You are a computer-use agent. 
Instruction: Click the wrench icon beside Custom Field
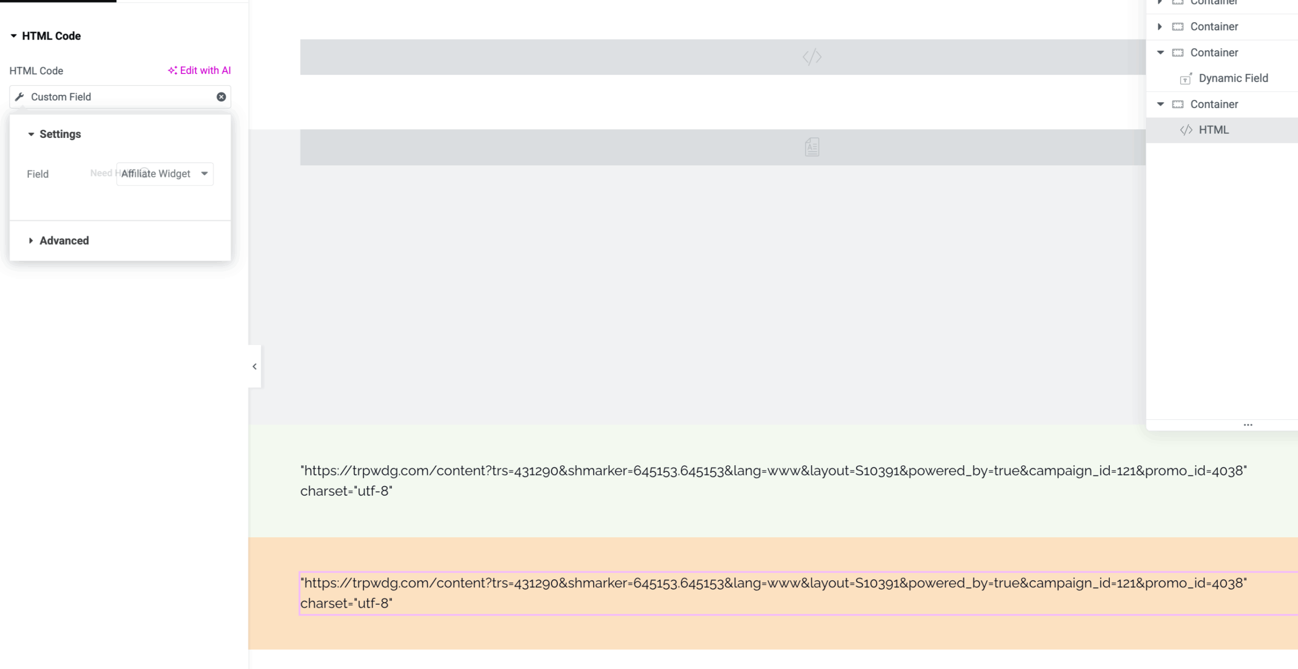[x=20, y=97]
